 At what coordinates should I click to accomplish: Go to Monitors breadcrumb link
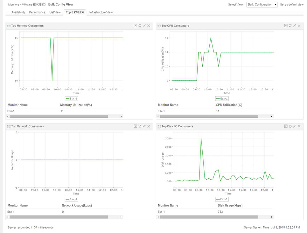13,4
